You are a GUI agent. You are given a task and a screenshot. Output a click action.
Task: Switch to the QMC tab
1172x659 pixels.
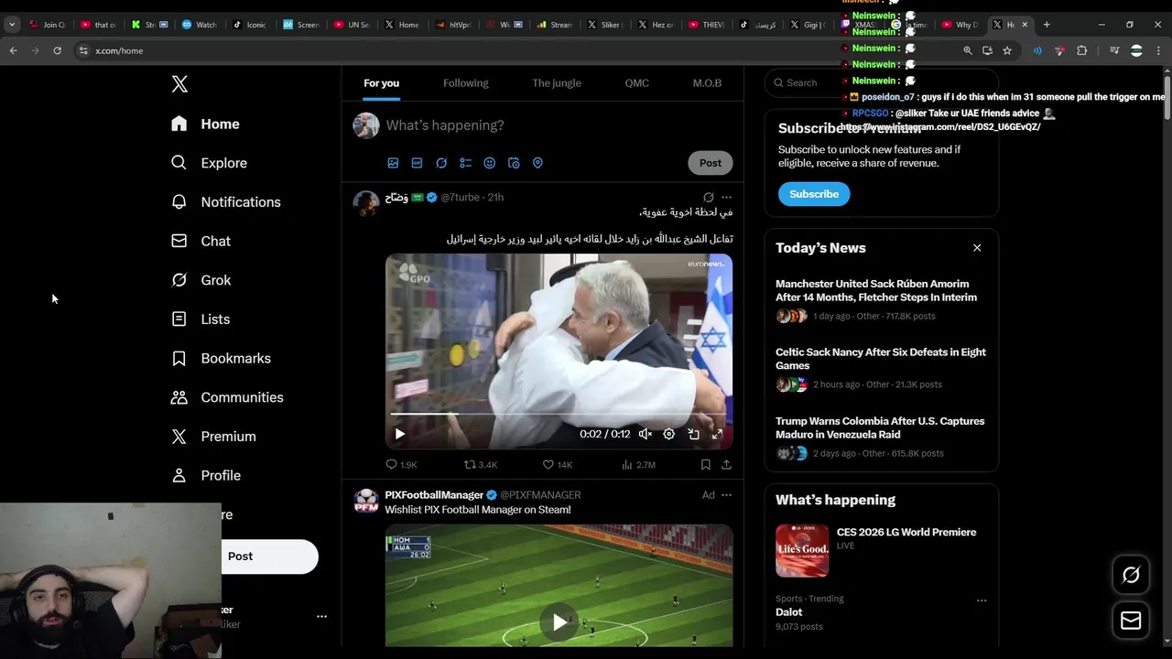(637, 83)
